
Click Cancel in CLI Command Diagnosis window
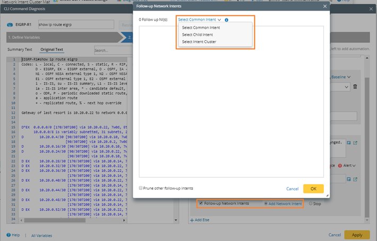click(x=335, y=235)
